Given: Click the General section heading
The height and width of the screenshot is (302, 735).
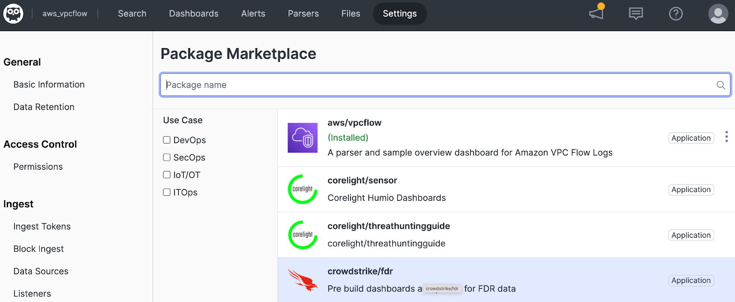Looking at the screenshot, I should 22,62.
